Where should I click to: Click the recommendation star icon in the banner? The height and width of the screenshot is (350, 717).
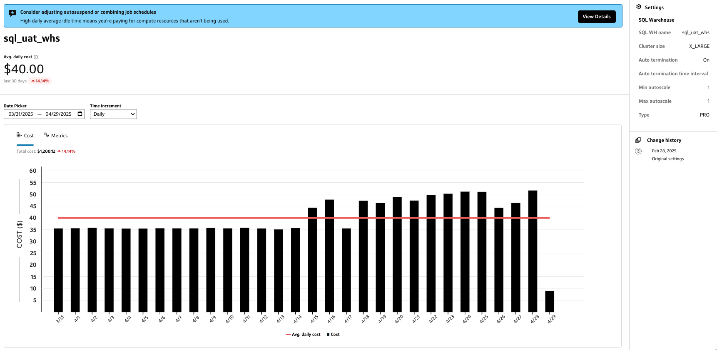point(12,13)
